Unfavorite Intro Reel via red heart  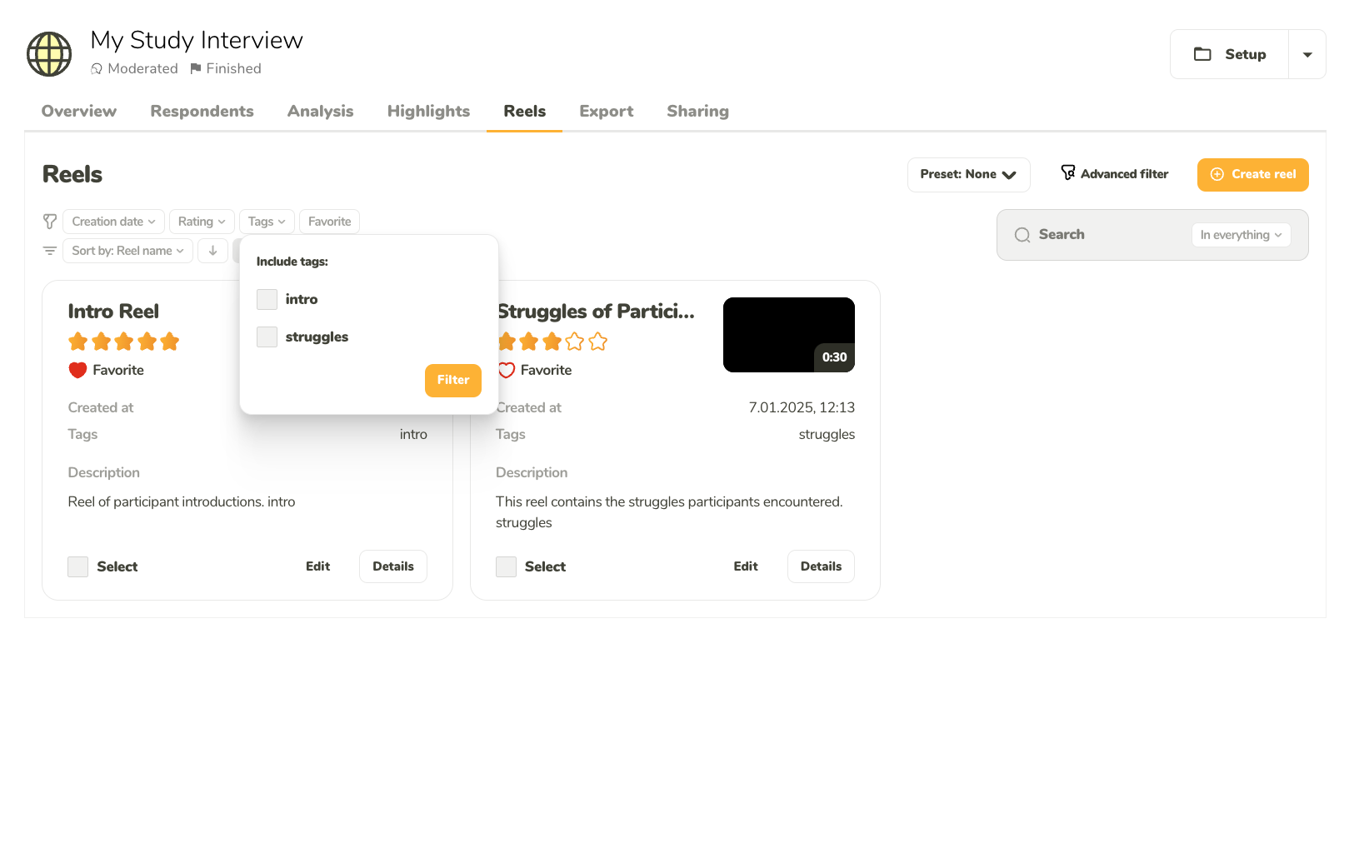click(77, 370)
